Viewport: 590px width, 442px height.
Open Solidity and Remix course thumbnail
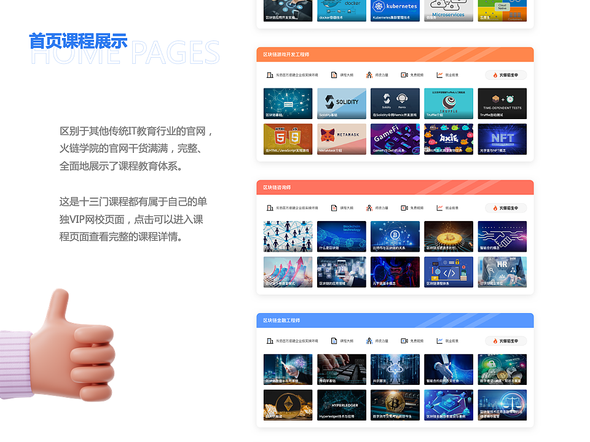(x=395, y=103)
